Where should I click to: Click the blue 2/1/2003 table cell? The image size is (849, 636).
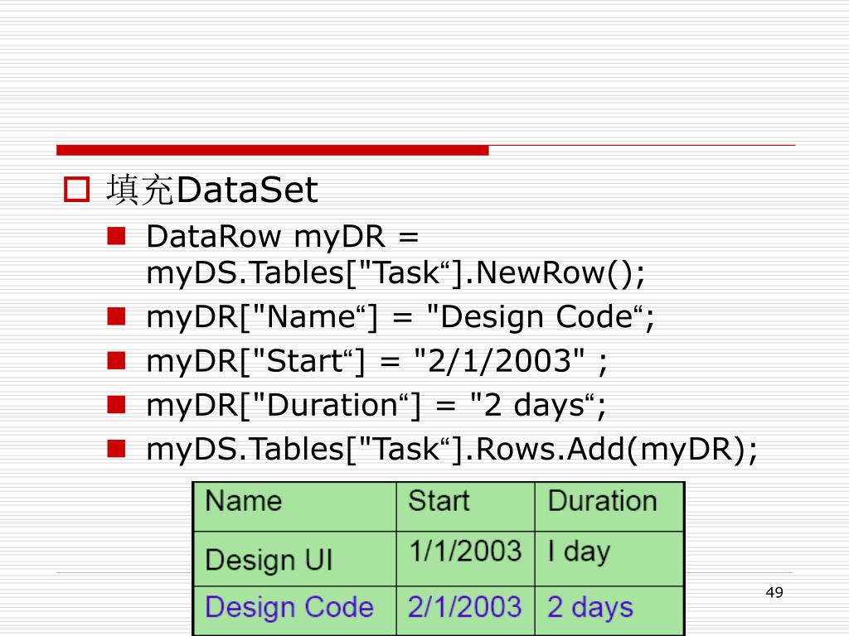tap(465, 607)
